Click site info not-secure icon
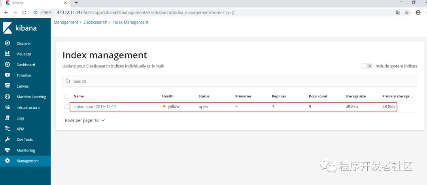Viewport: 427px width, 185px height. pos(36,13)
